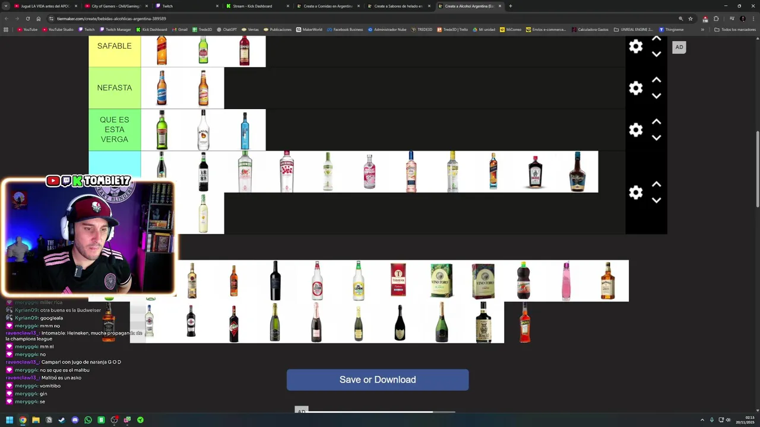Open the Kick Dashboard bookmark
This screenshot has height=427, width=760.
click(151, 29)
